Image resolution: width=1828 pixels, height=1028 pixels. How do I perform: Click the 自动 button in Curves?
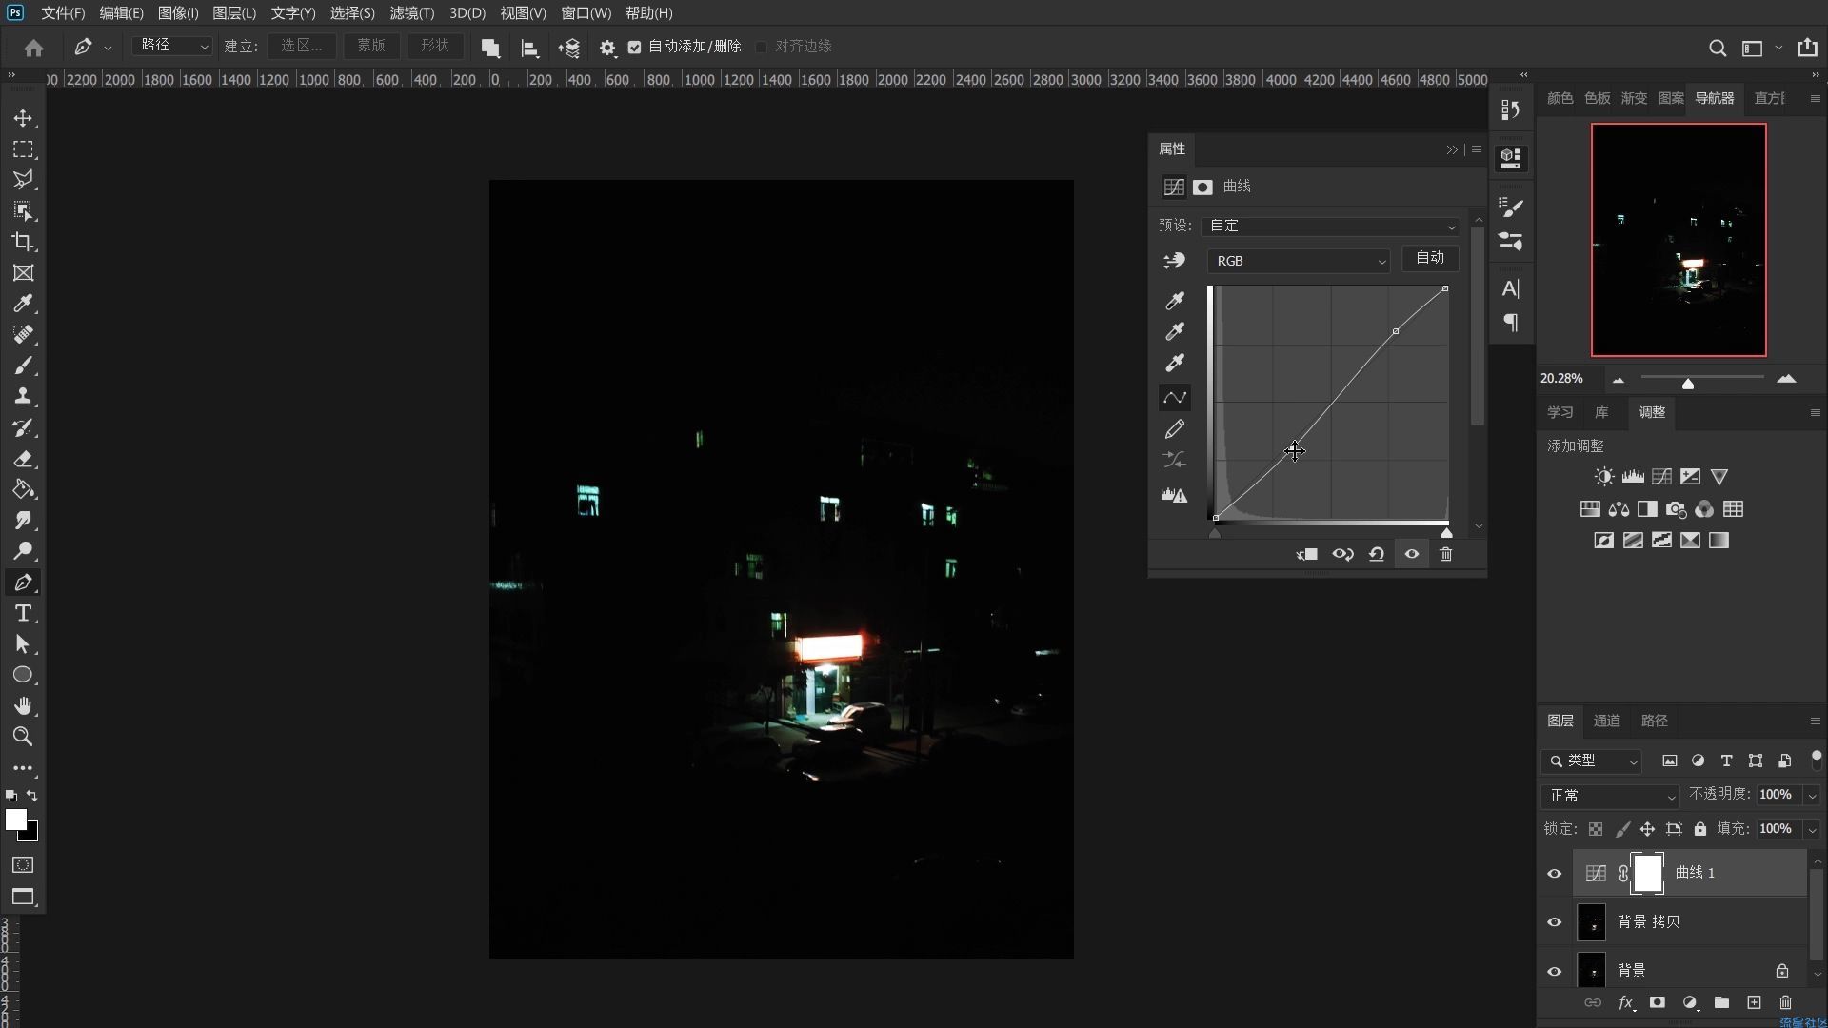(1430, 258)
